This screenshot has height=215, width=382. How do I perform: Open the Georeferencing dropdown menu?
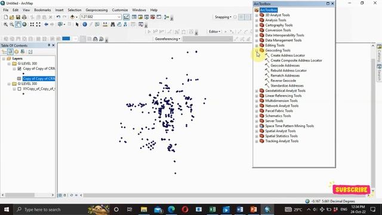(x=168, y=39)
